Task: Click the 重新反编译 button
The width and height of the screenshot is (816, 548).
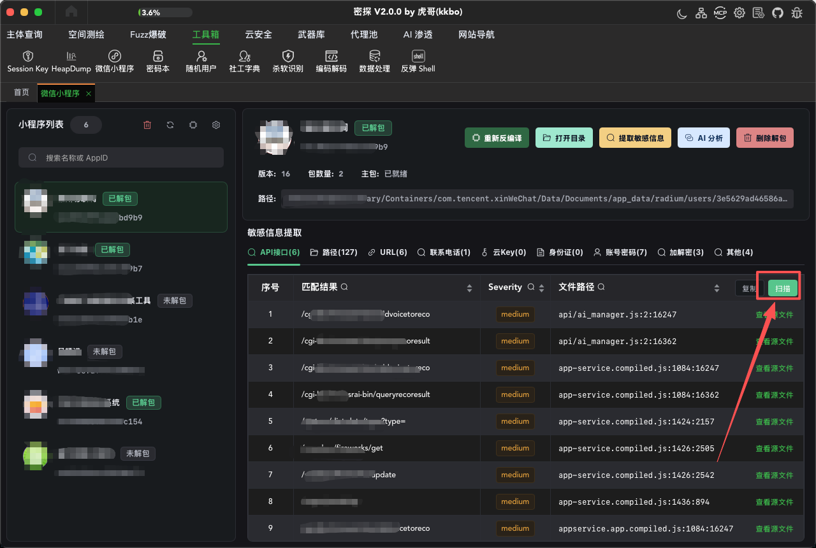Action: pos(497,138)
